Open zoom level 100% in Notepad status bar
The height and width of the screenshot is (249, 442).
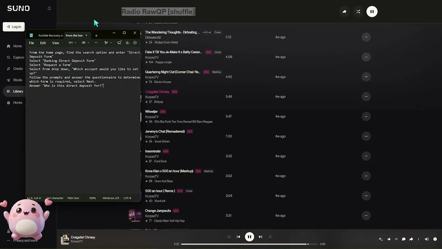[x=93, y=198]
